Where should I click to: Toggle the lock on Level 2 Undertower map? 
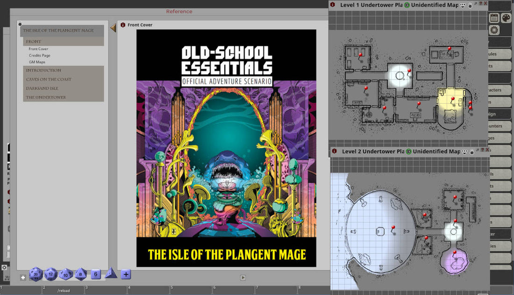point(471,151)
